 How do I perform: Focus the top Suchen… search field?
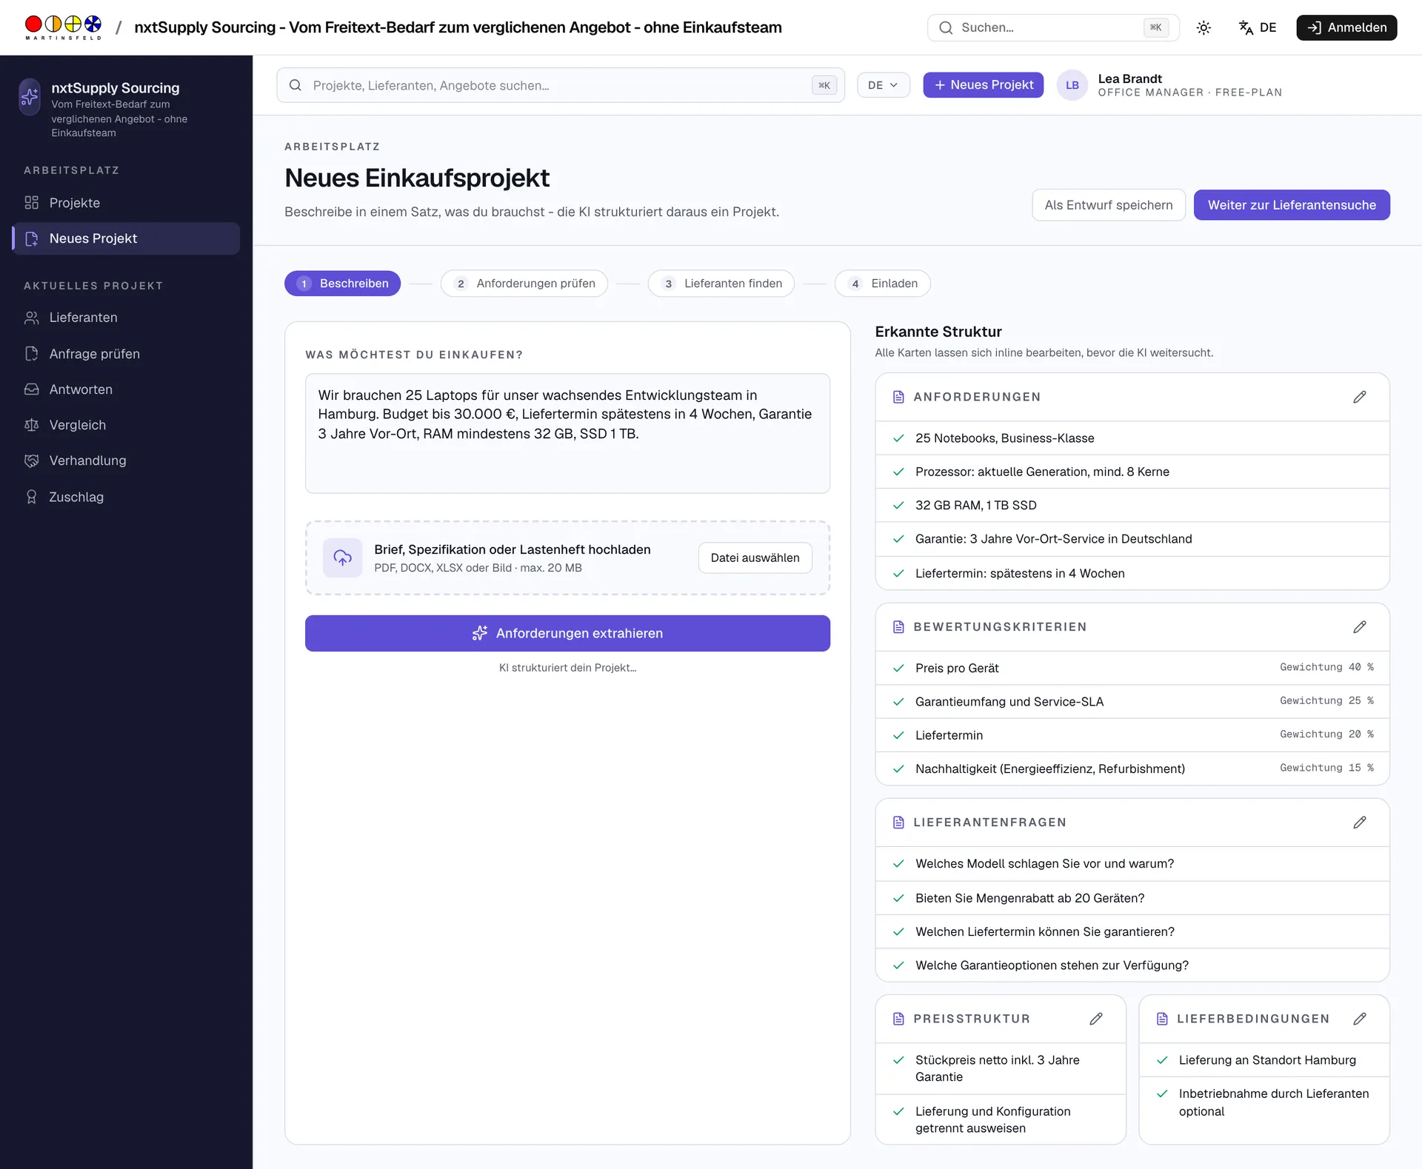click(x=1052, y=27)
